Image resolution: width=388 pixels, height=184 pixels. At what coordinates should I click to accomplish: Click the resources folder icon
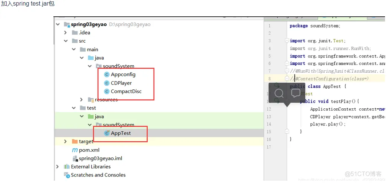pyautogui.click(x=91, y=100)
